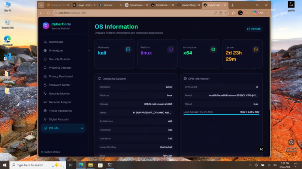Image resolution: width=302 pixels, height=169 pixels.
Task: Click the CyberCode shield logo
Action: (x=46, y=26)
